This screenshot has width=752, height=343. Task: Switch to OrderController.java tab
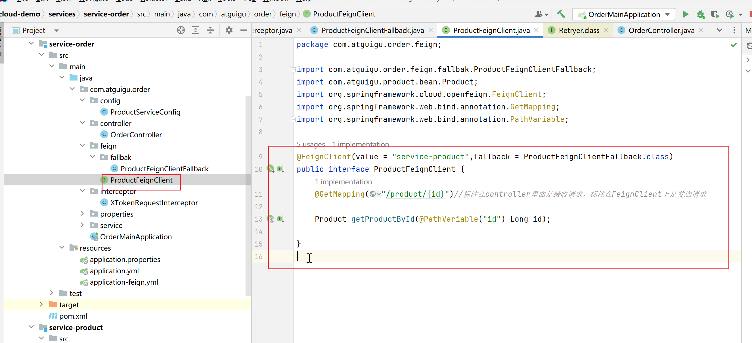click(661, 30)
